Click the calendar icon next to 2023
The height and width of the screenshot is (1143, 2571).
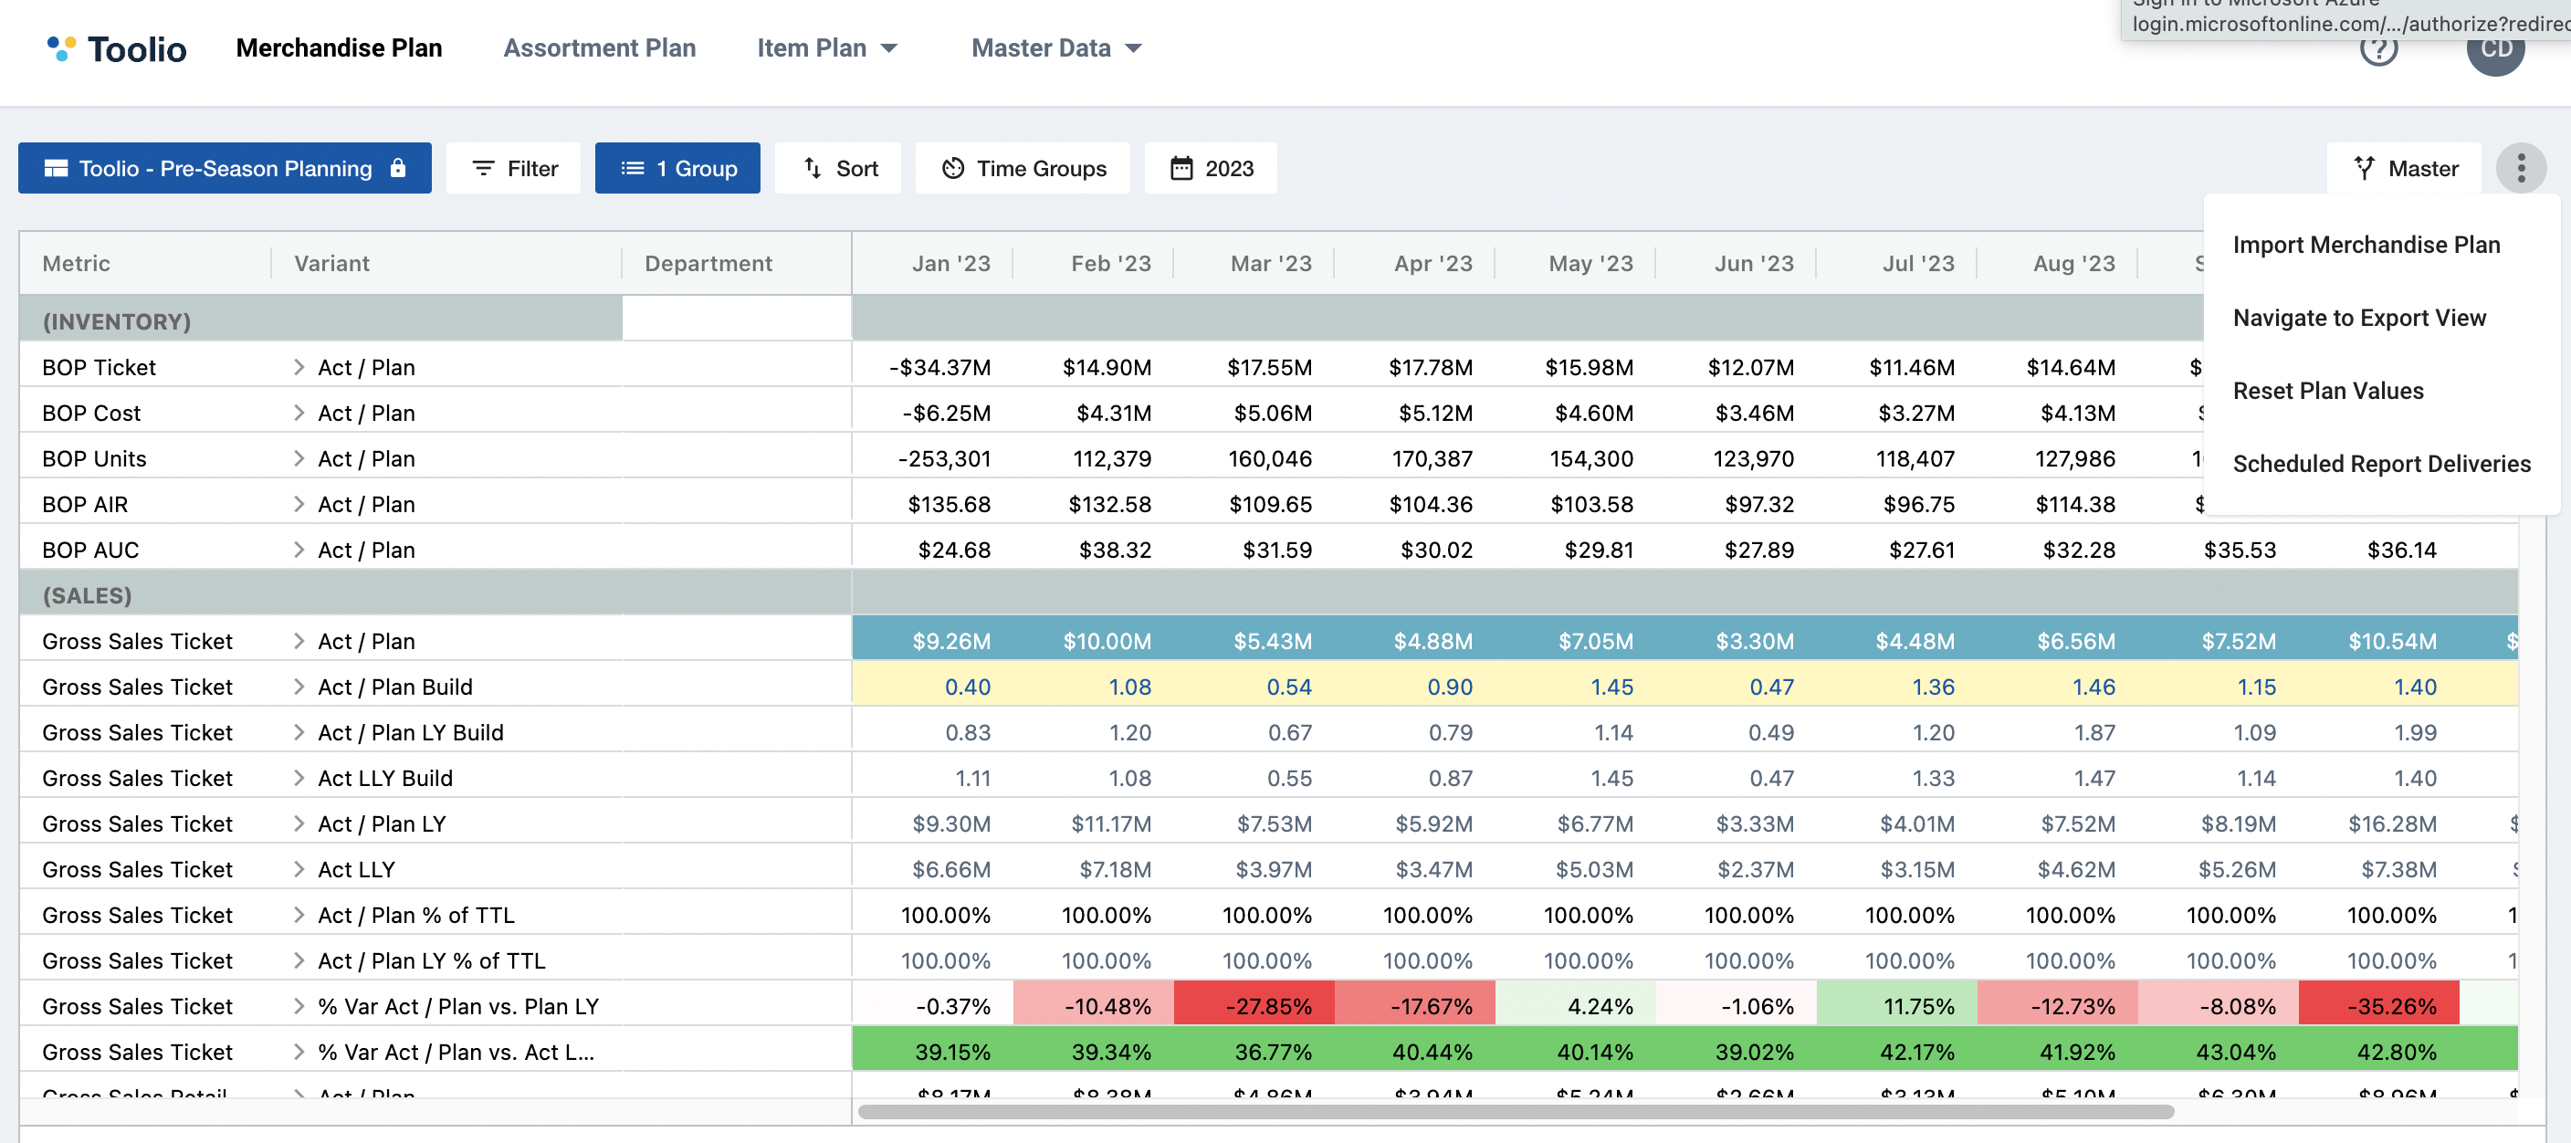point(1181,169)
